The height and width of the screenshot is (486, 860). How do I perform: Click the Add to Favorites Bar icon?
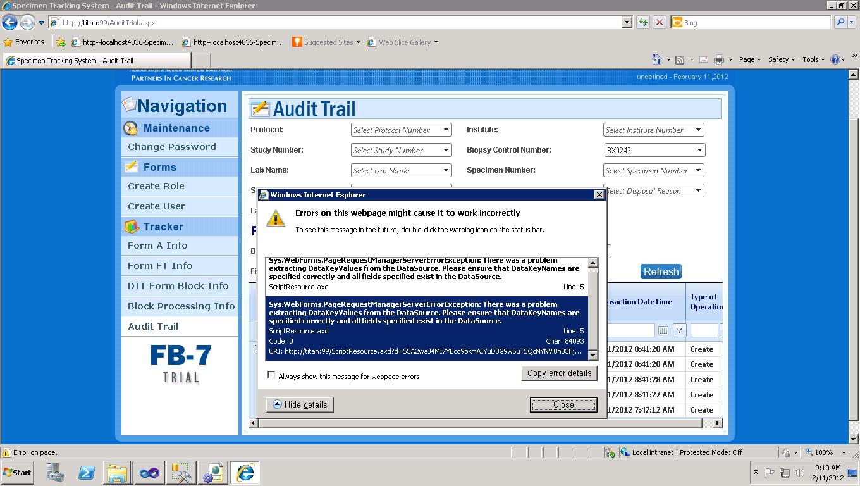click(61, 42)
